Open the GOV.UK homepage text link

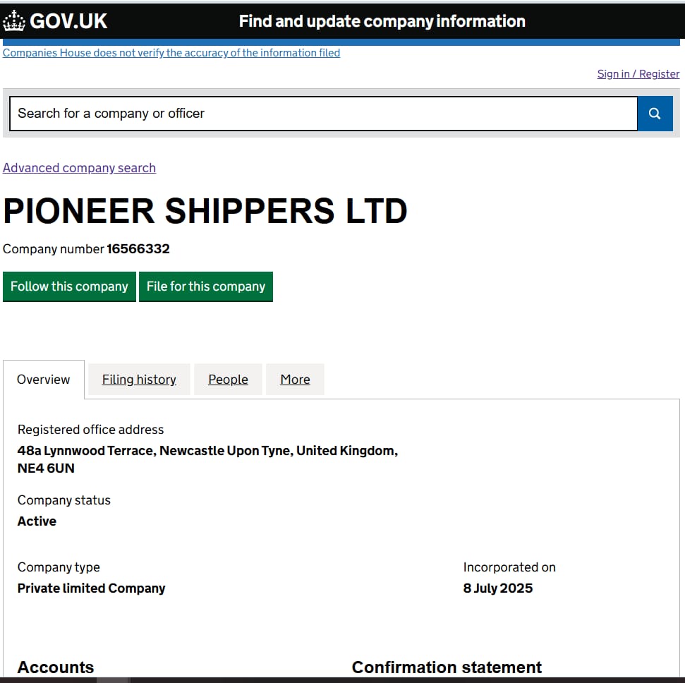coord(68,21)
